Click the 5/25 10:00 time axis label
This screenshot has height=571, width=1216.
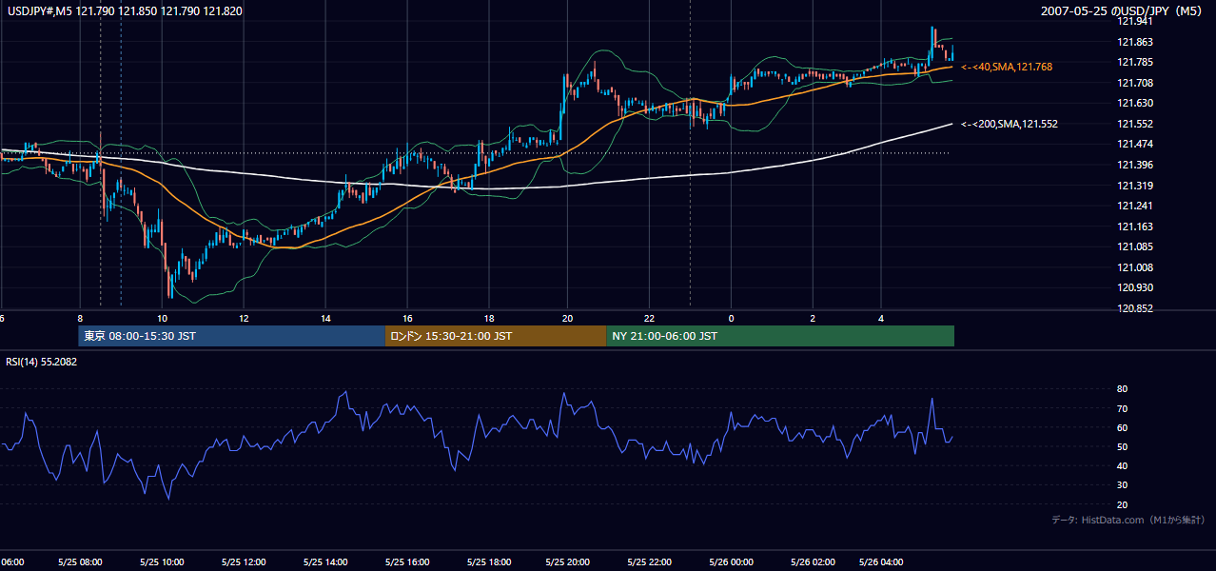pyautogui.click(x=161, y=562)
